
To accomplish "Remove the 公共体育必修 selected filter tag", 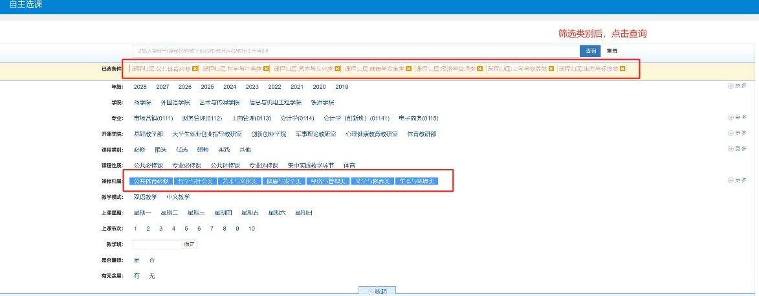I will 195,69.
